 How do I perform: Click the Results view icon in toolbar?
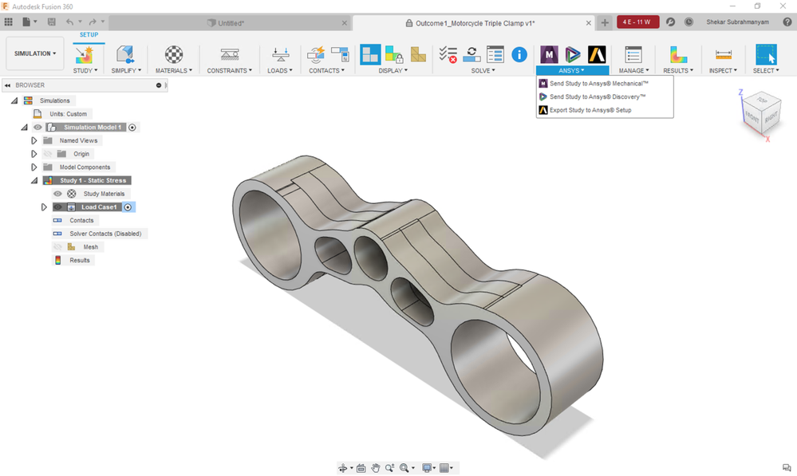[678, 54]
